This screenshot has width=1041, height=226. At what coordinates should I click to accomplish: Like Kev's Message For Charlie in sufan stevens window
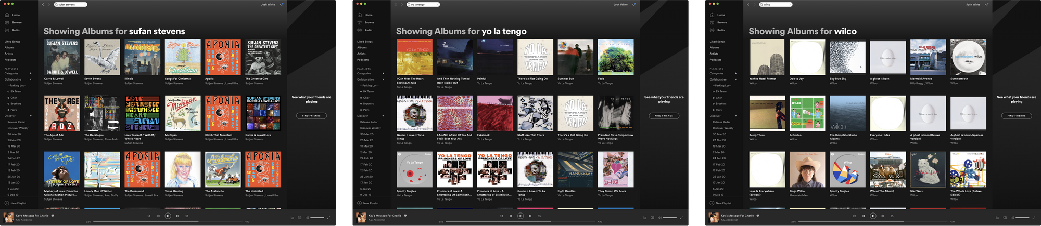(x=53, y=215)
